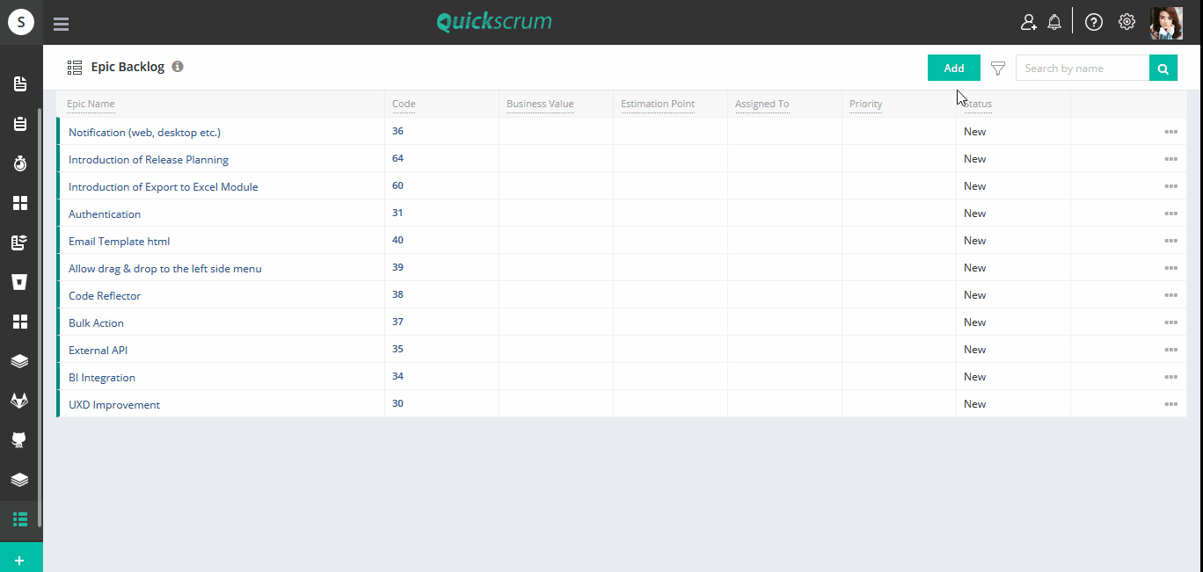Open the GitHub integration icon in sidebar

point(20,439)
